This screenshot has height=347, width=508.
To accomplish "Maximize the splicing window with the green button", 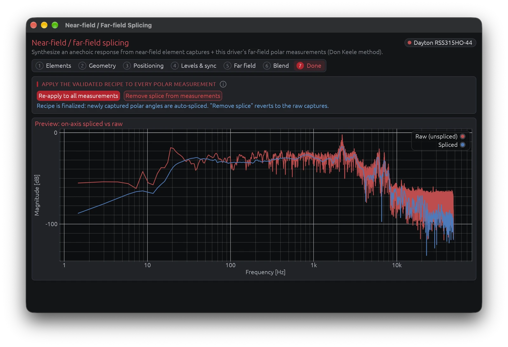I will coord(55,25).
